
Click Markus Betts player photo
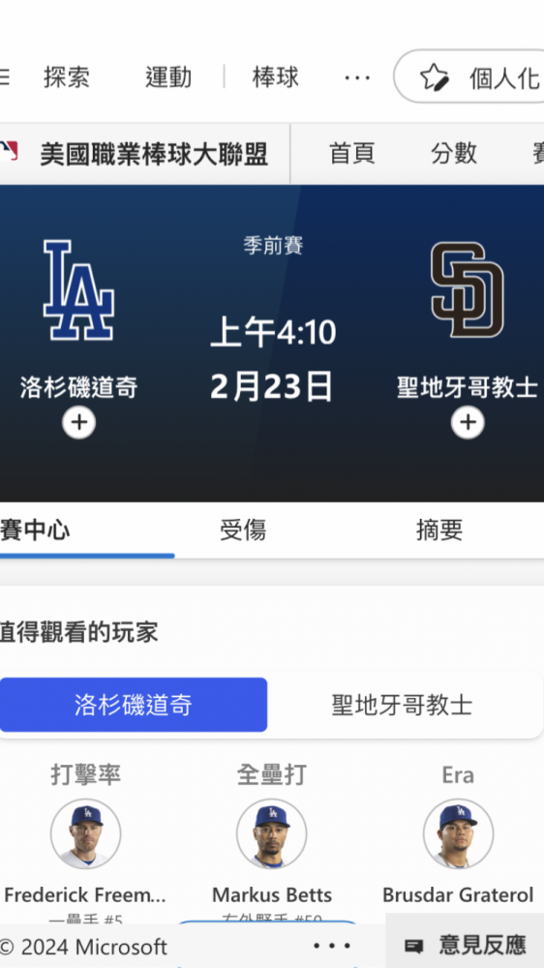272,834
